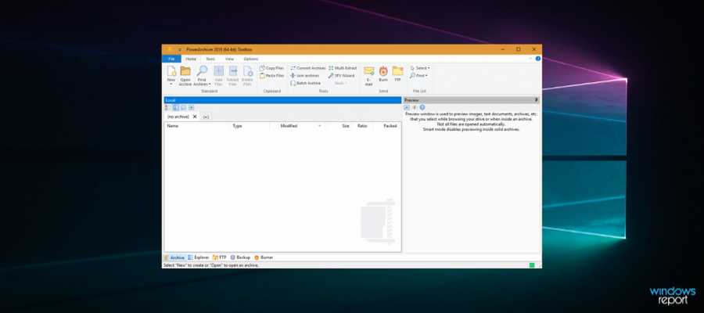Expand the Find Archives dropdown arrow
Image resolution: width=704 pixels, height=313 pixels.
[209, 85]
